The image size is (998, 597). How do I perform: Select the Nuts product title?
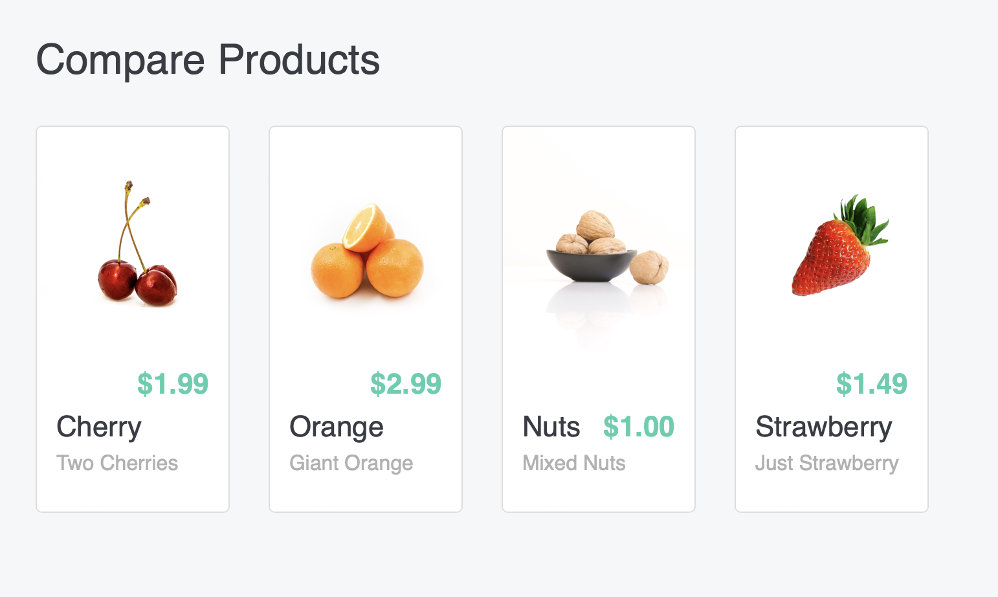point(551,427)
